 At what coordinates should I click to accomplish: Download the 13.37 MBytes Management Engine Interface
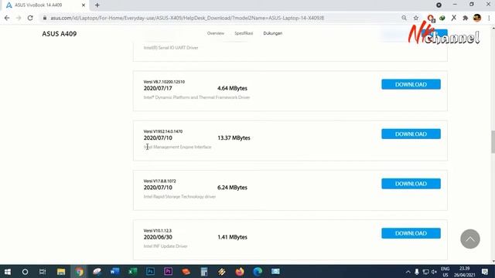(x=411, y=134)
